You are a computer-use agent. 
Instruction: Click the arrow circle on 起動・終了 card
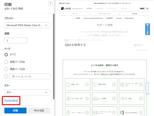click(87, 85)
